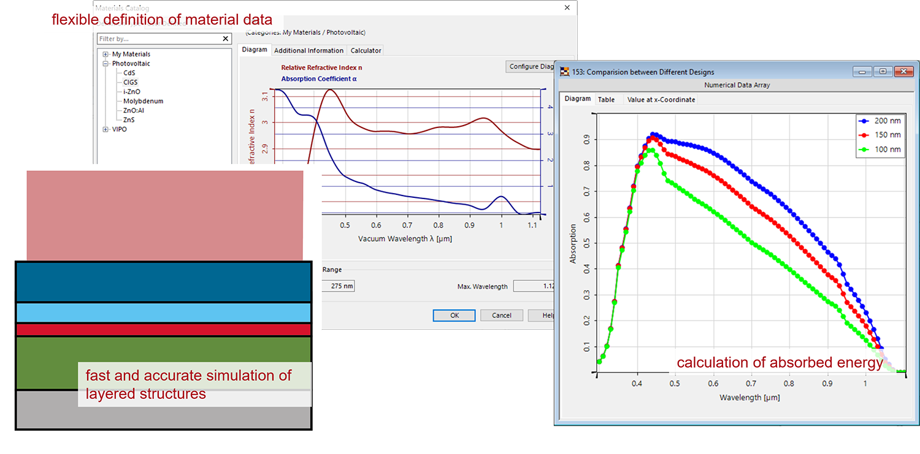Confirm the dialog with OK

tap(454, 315)
